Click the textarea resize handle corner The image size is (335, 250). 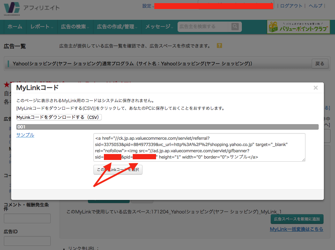click(x=303, y=160)
